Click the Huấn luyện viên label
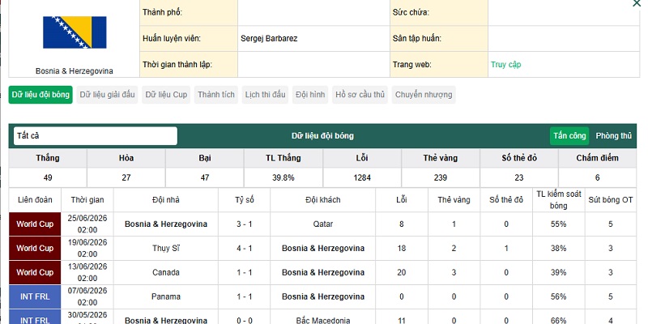648x324 pixels. coord(172,38)
